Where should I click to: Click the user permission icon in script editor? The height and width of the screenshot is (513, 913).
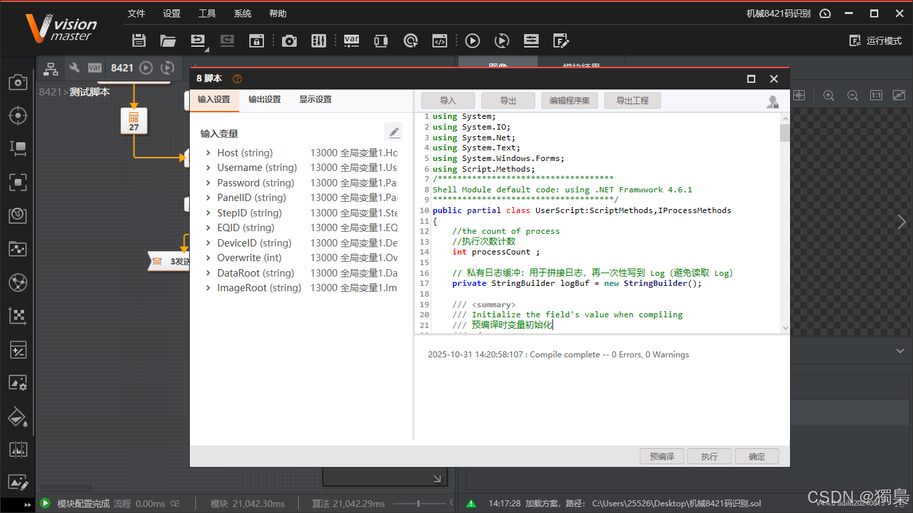(773, 102)
